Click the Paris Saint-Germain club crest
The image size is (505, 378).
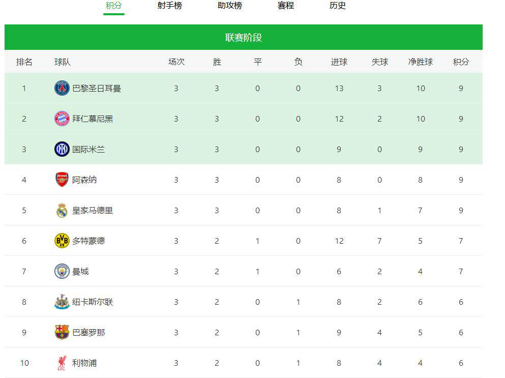coord(62,88)
